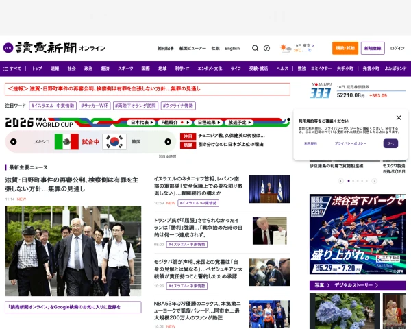This screenshot has height=329, width=411.
Task: Click the ログイン link
Action: (397, 48)
